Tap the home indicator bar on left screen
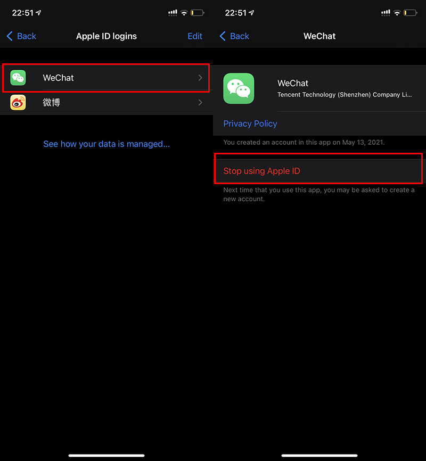426x461 pixels. tap(106, 456)
